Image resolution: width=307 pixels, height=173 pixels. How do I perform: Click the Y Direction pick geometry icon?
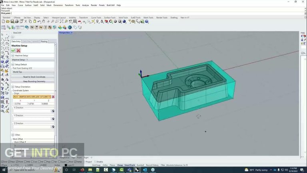[x=53, y=119]
